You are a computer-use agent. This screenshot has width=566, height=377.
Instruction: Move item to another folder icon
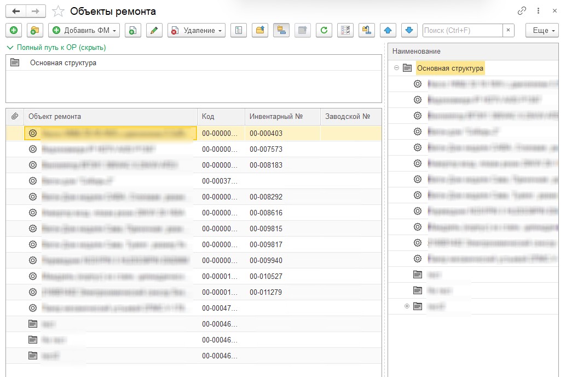[260, 30]
